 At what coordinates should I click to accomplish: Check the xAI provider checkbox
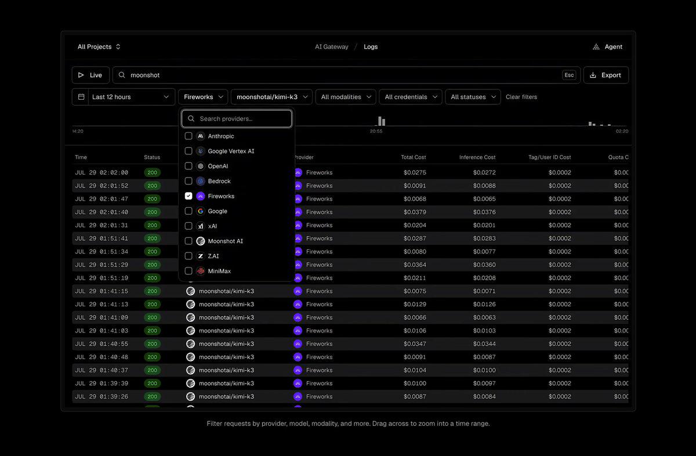(x=188, y=226)
